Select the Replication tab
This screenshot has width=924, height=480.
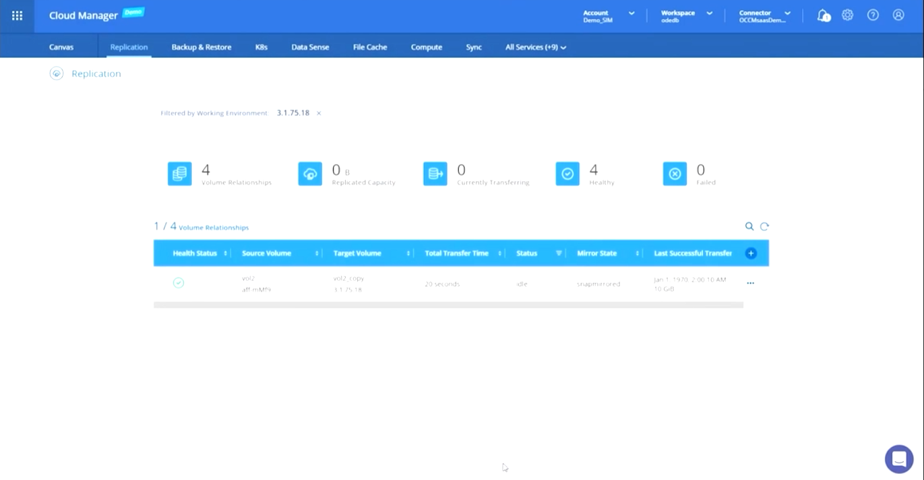(129, 47)
